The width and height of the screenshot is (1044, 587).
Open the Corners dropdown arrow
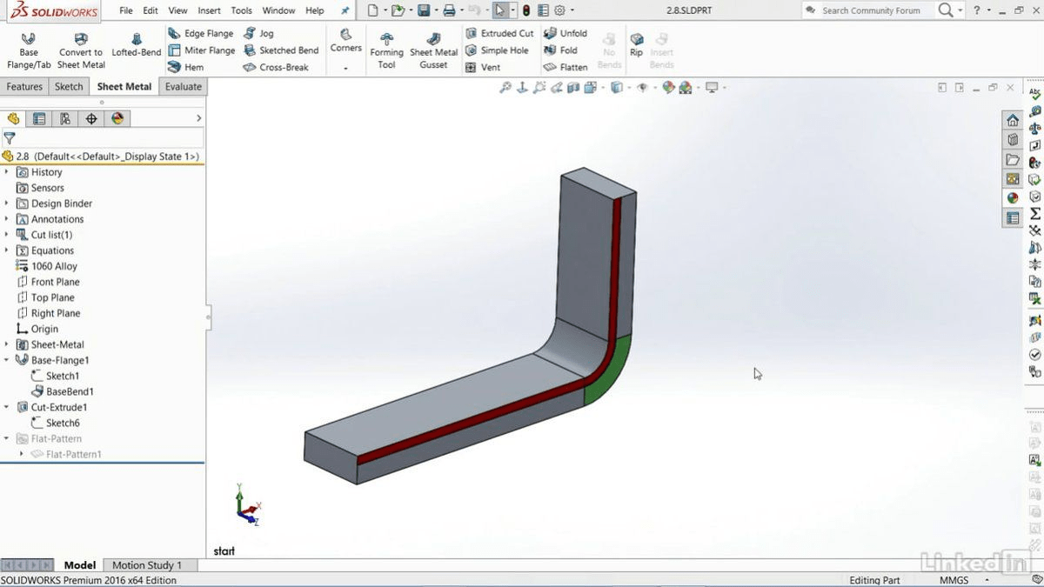point(345,68)
